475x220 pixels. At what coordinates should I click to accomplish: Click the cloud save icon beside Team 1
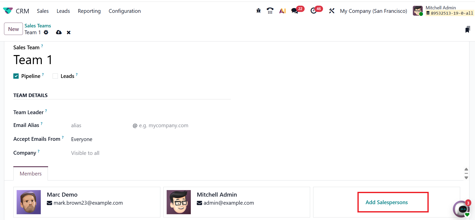tap(59, 32)
